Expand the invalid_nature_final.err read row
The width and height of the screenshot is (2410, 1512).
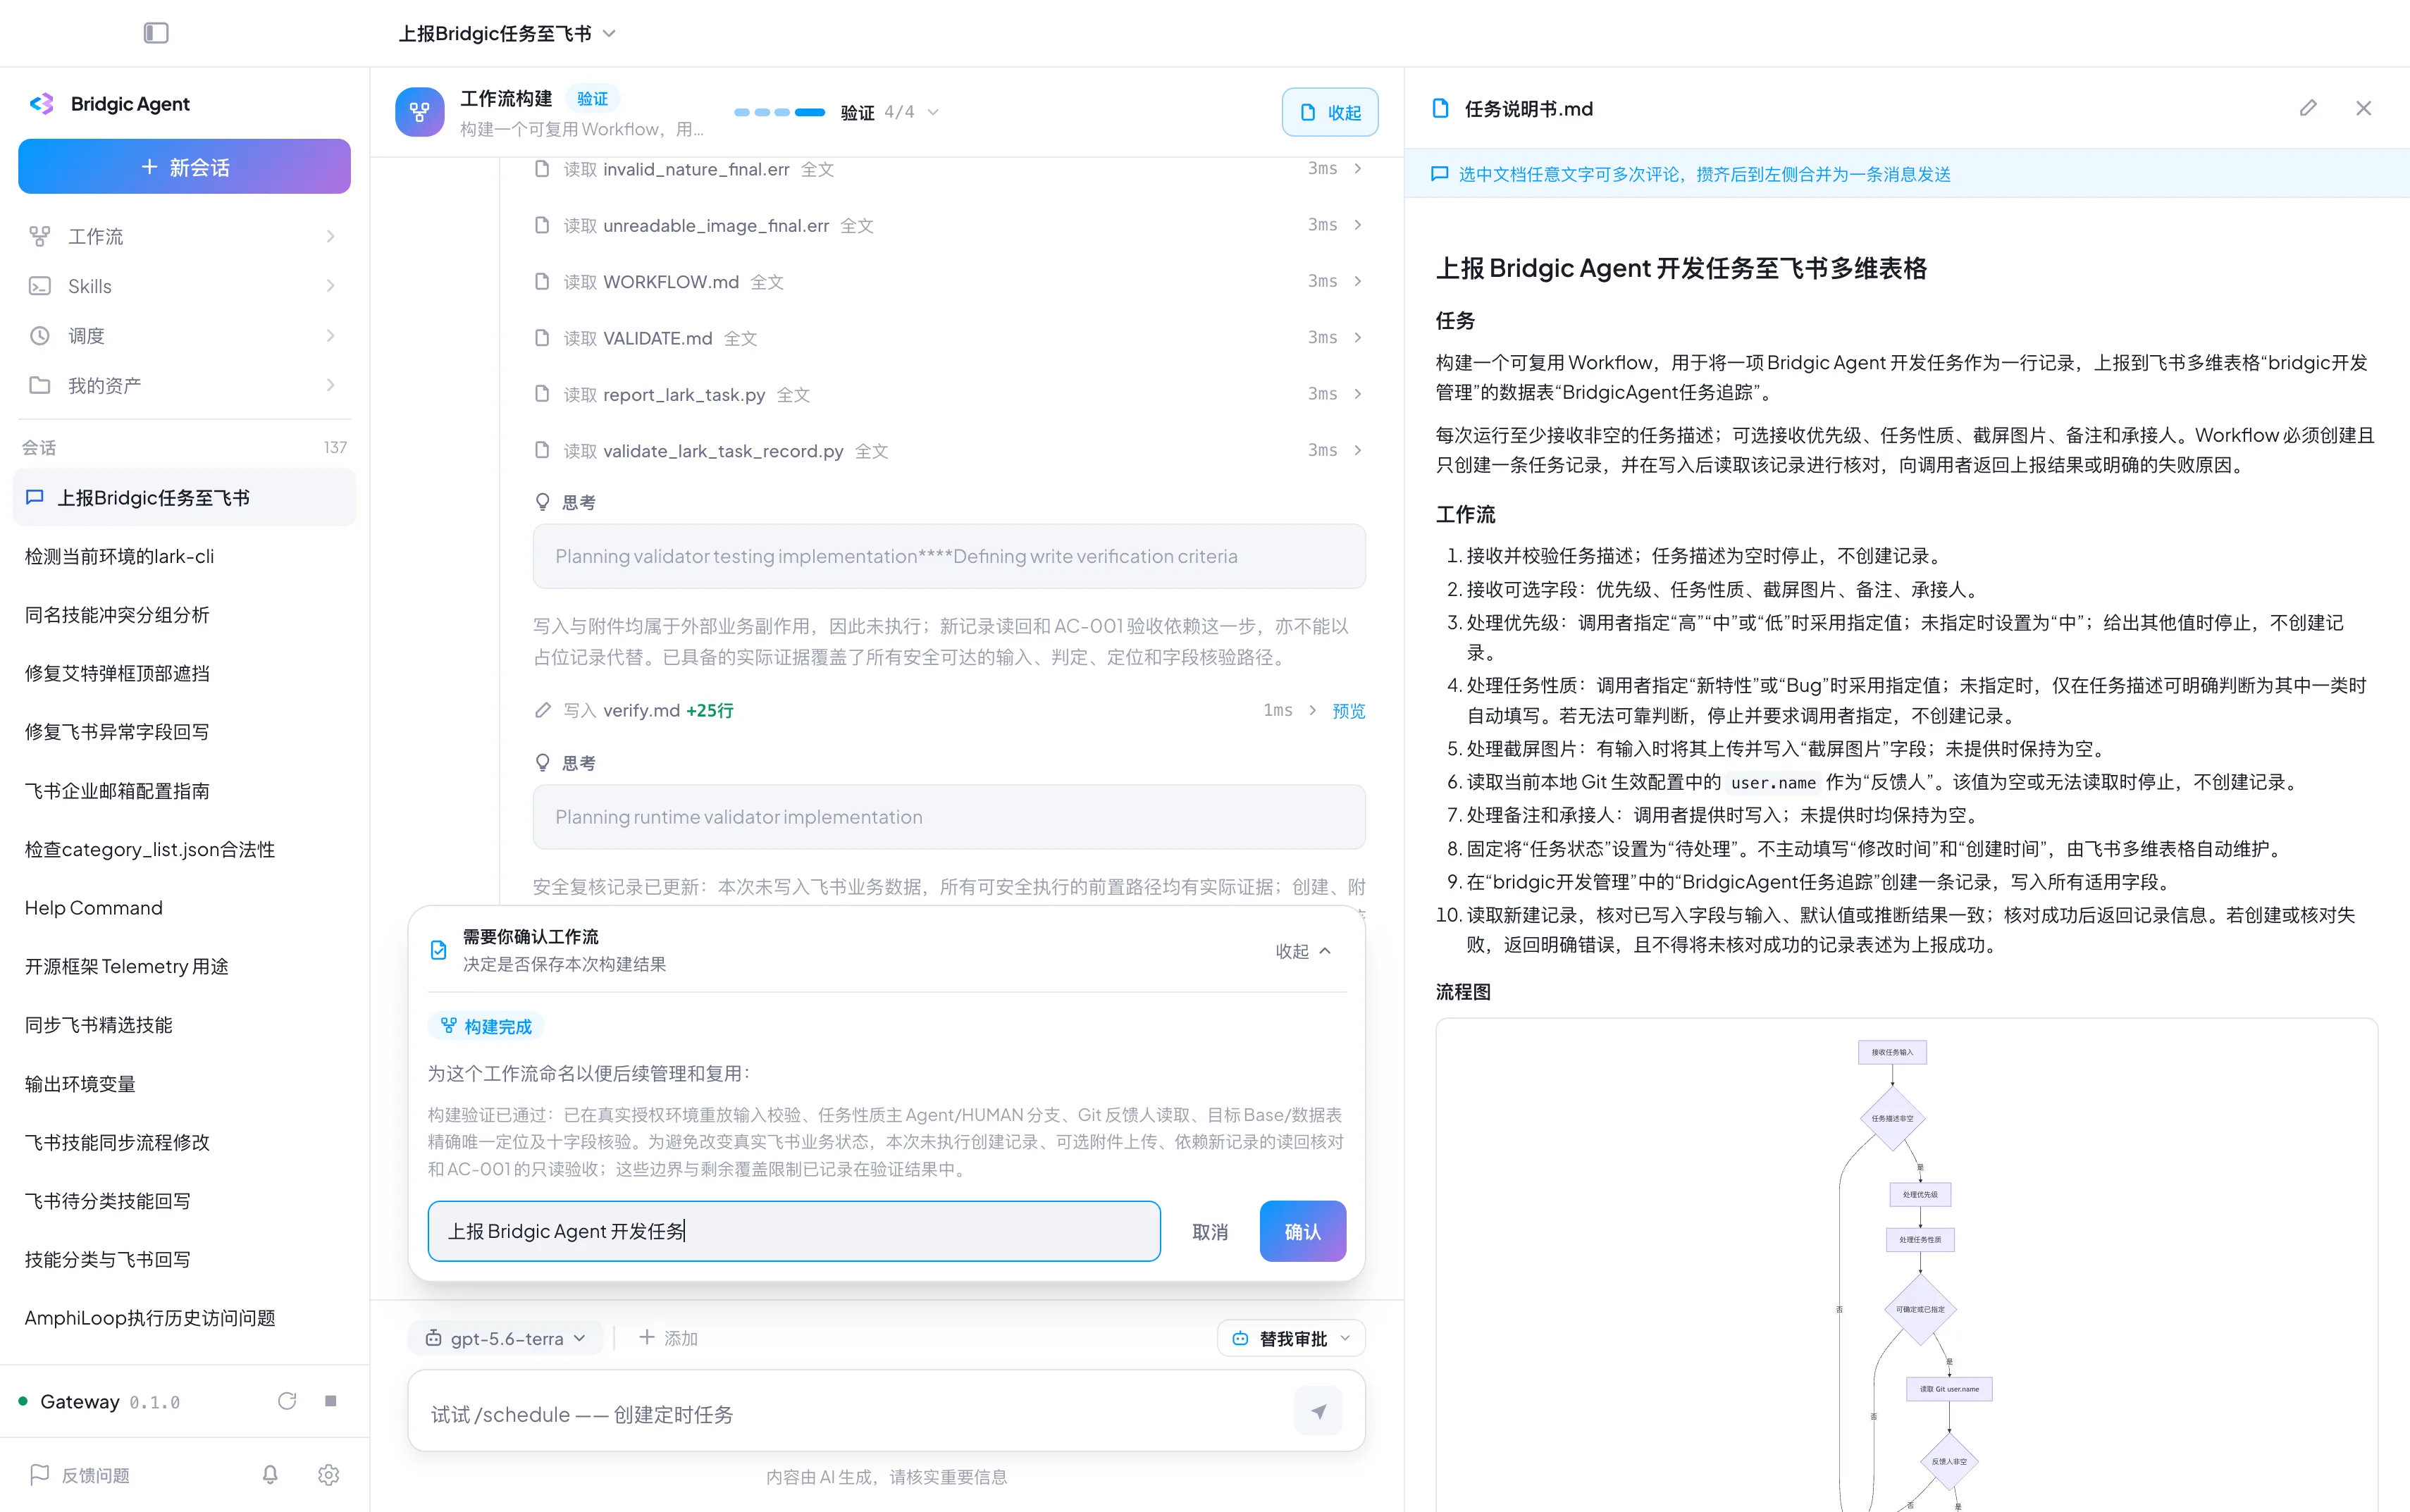949,169
